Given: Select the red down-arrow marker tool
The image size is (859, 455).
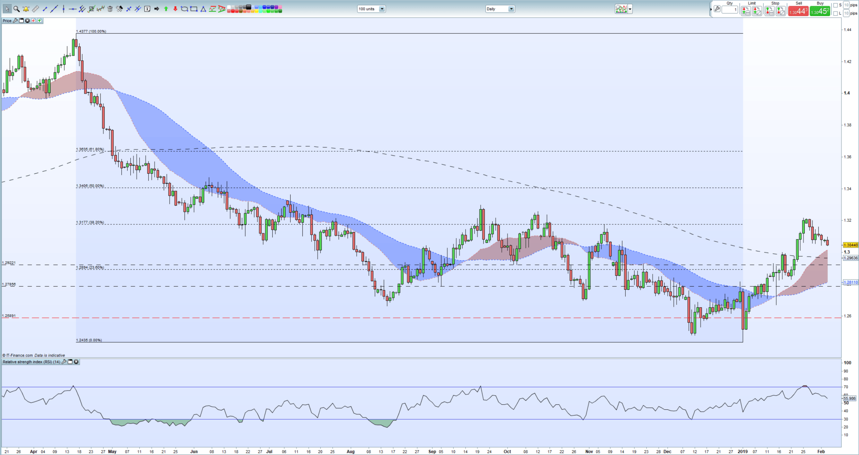Looking at the screenshot, I should pyautogui.click(x=175, y=9).
